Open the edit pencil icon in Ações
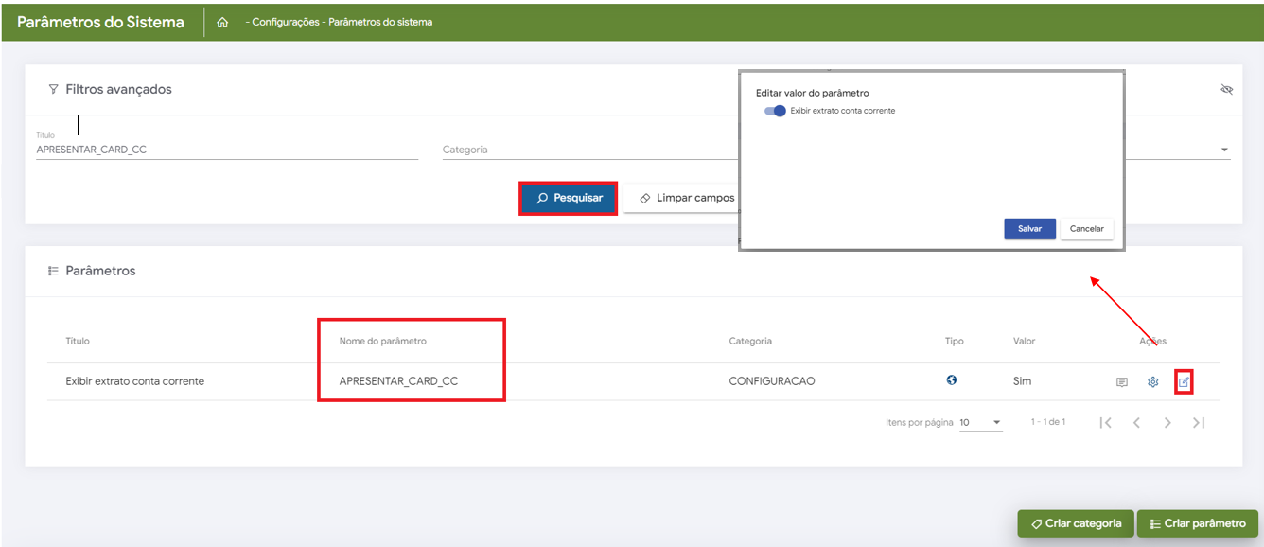 pyautogui.click(x=1184, y=382)
